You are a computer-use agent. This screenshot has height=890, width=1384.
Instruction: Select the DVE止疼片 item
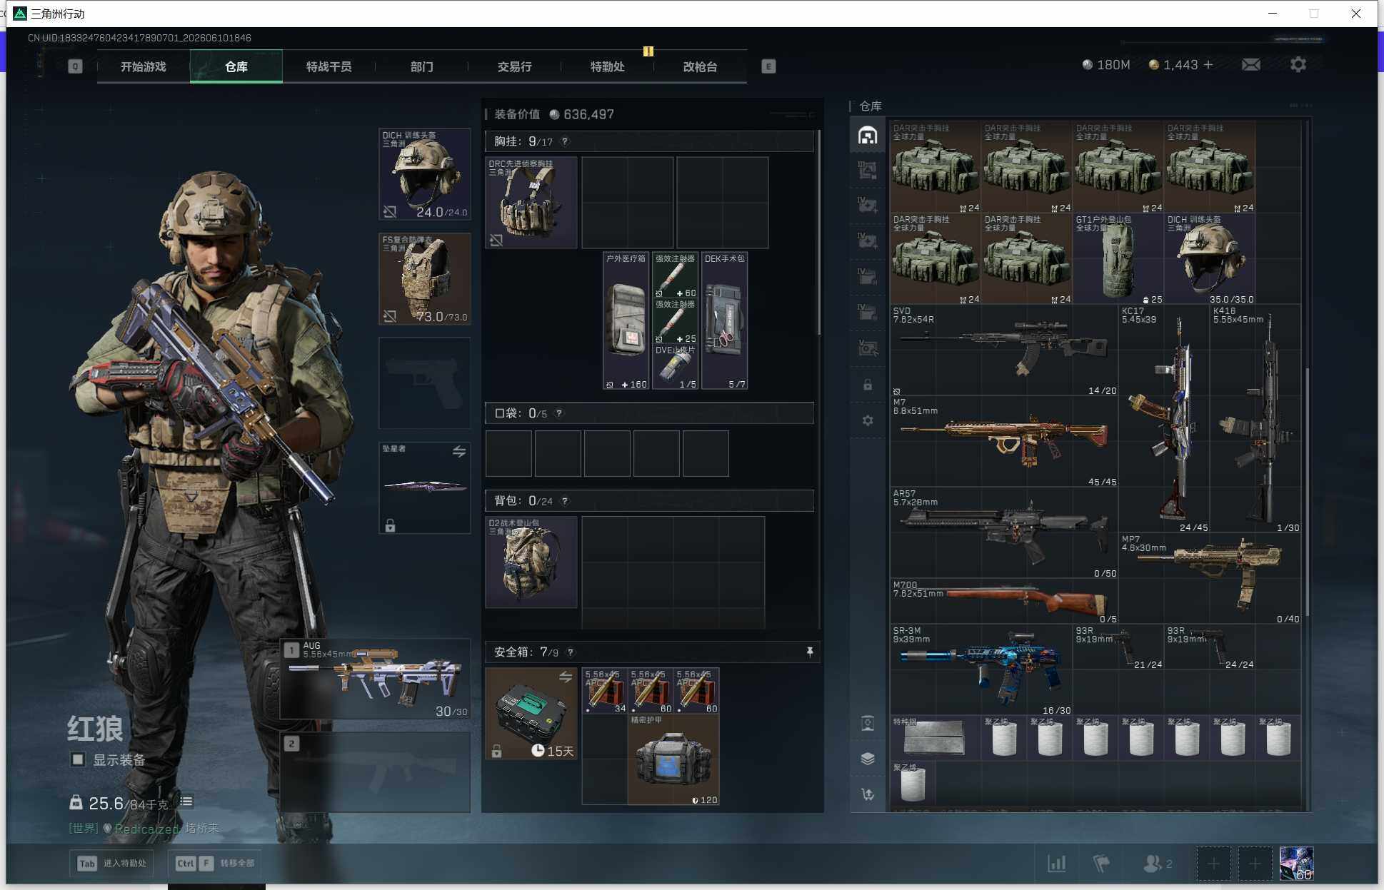pyautogui.click(x=676, y=367)
